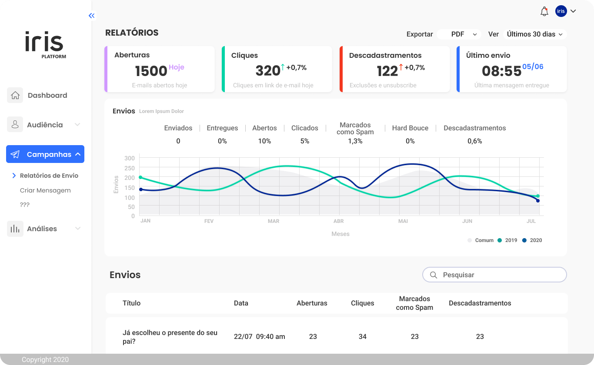
Task: Open Audiência section label
Action: pyautogui.click(x=45, y=125)
